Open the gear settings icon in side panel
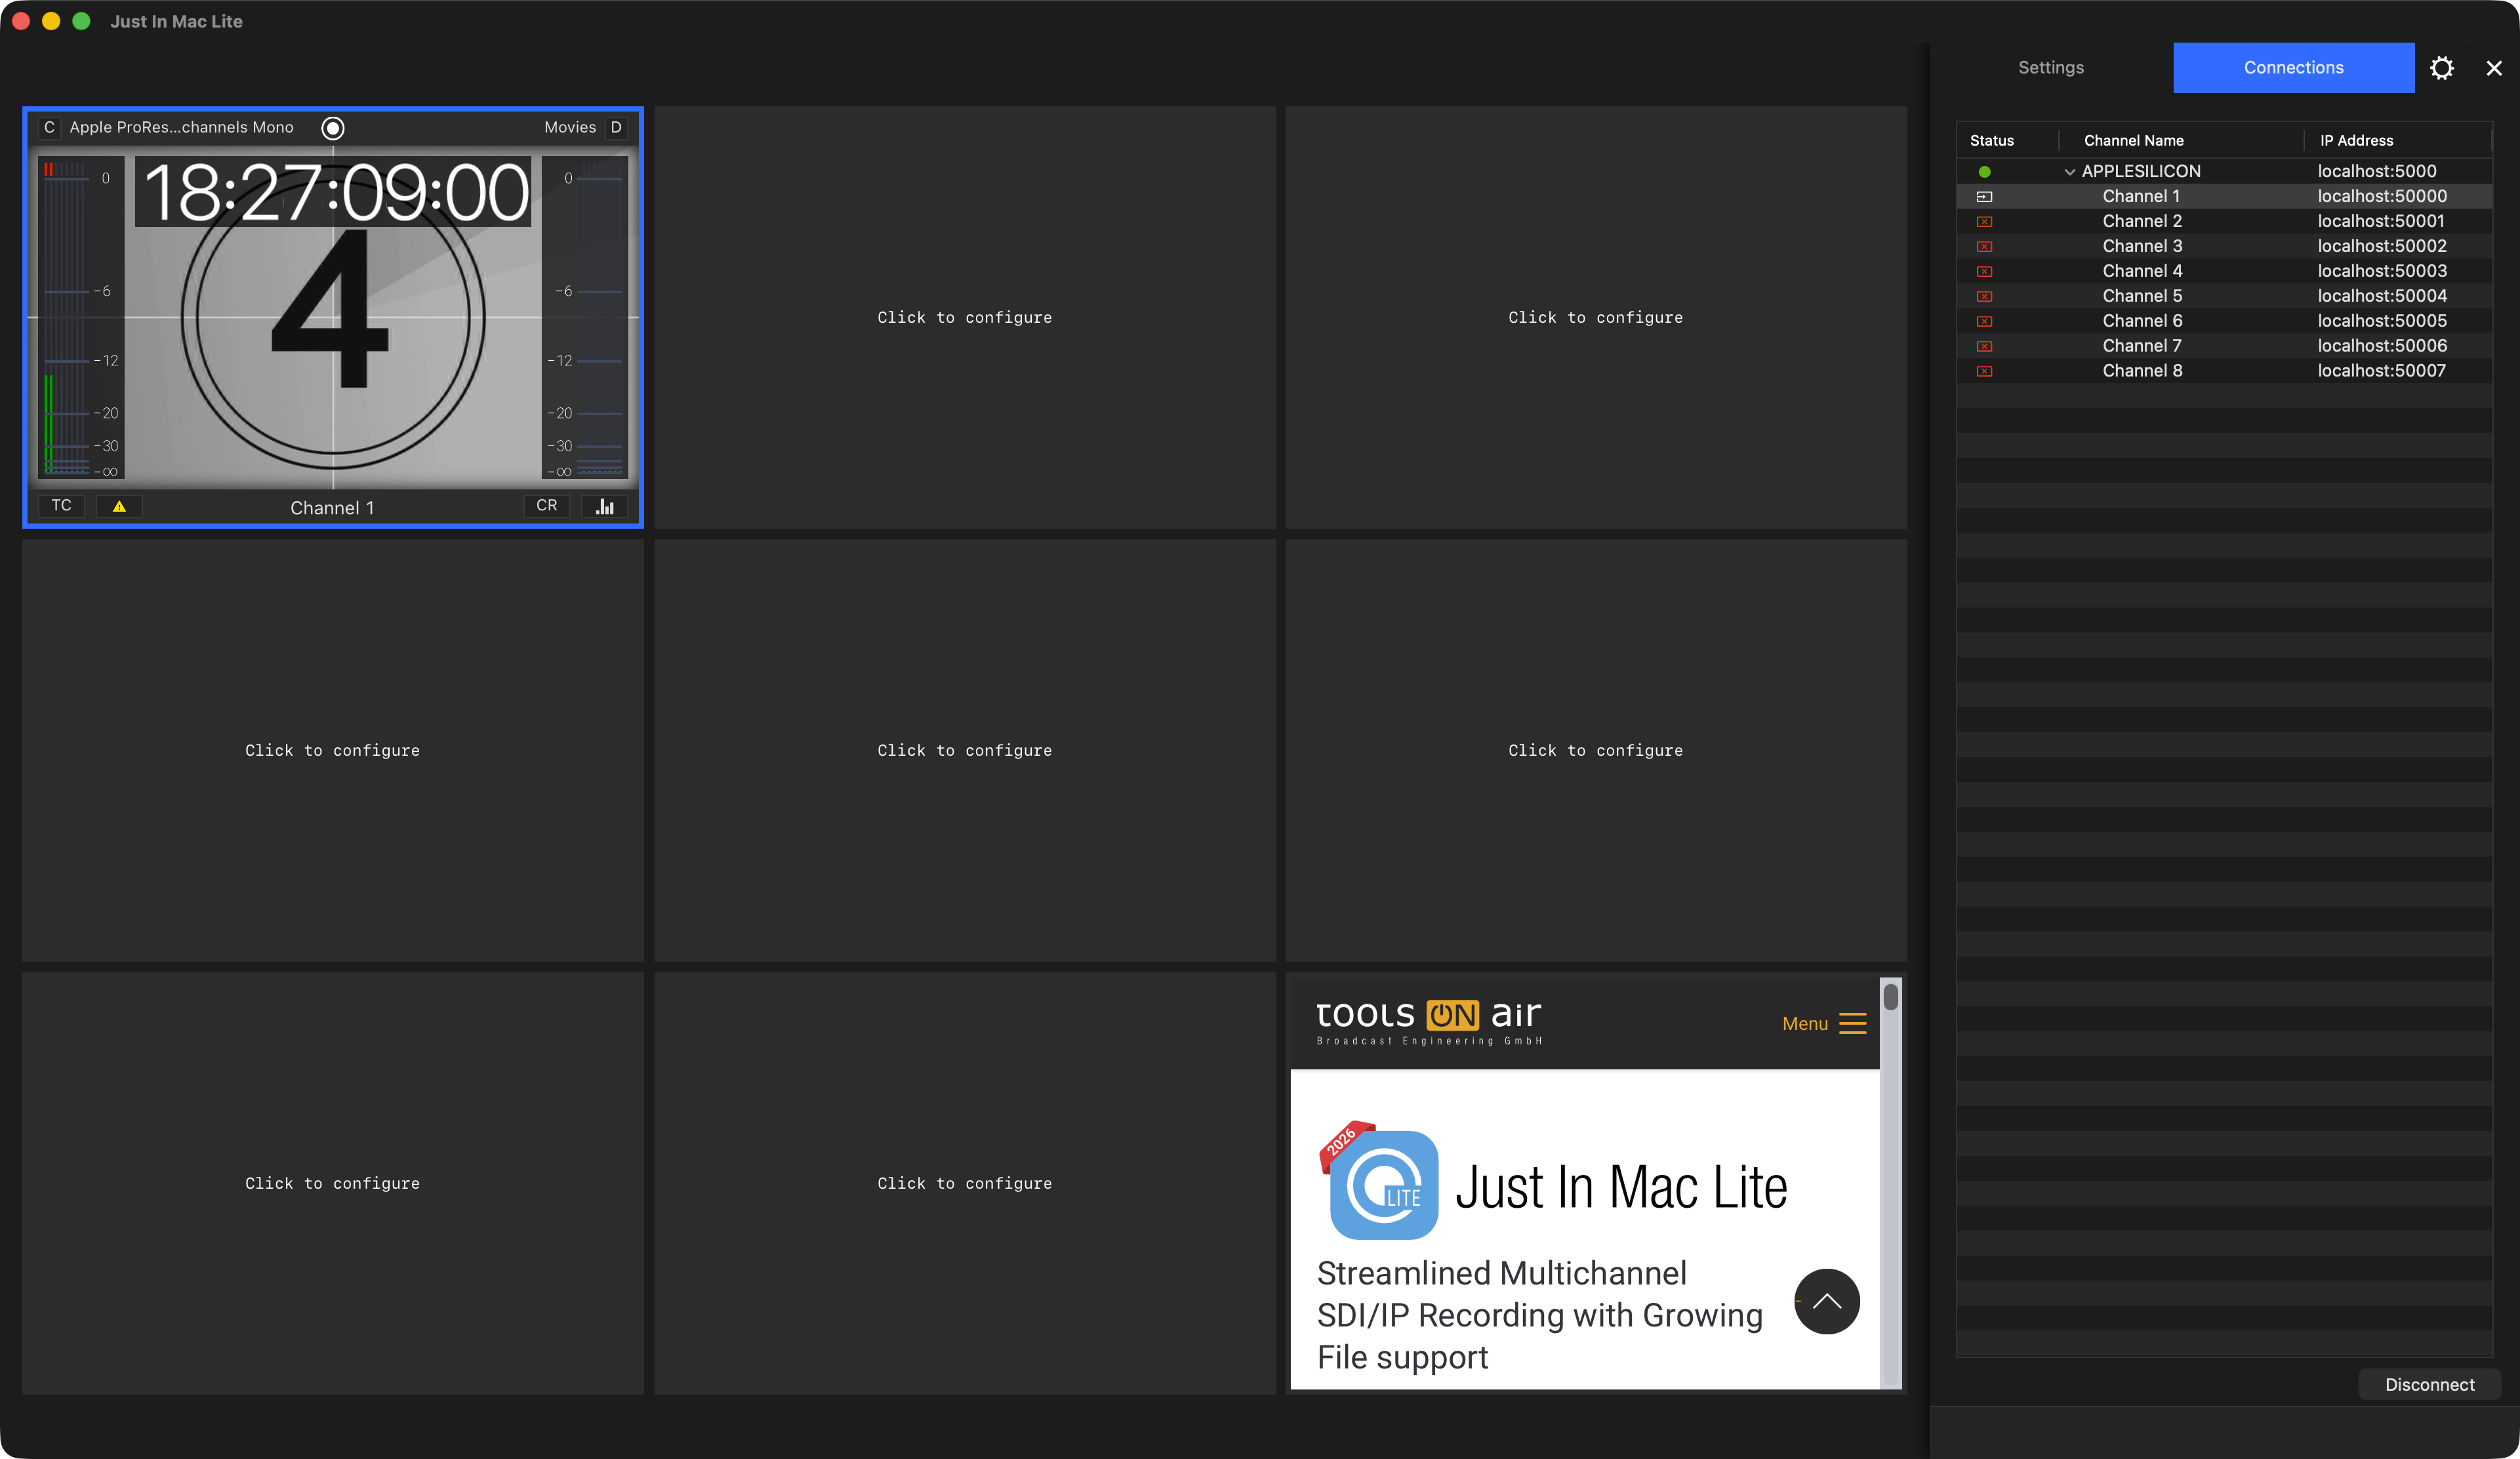 tap(2442, 68)
